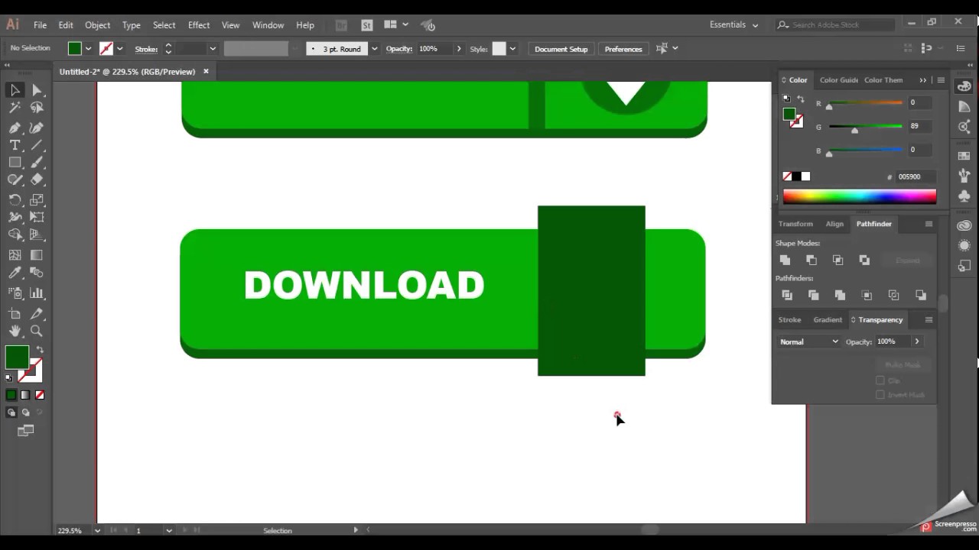Select the Scale tool

[37, 199]
